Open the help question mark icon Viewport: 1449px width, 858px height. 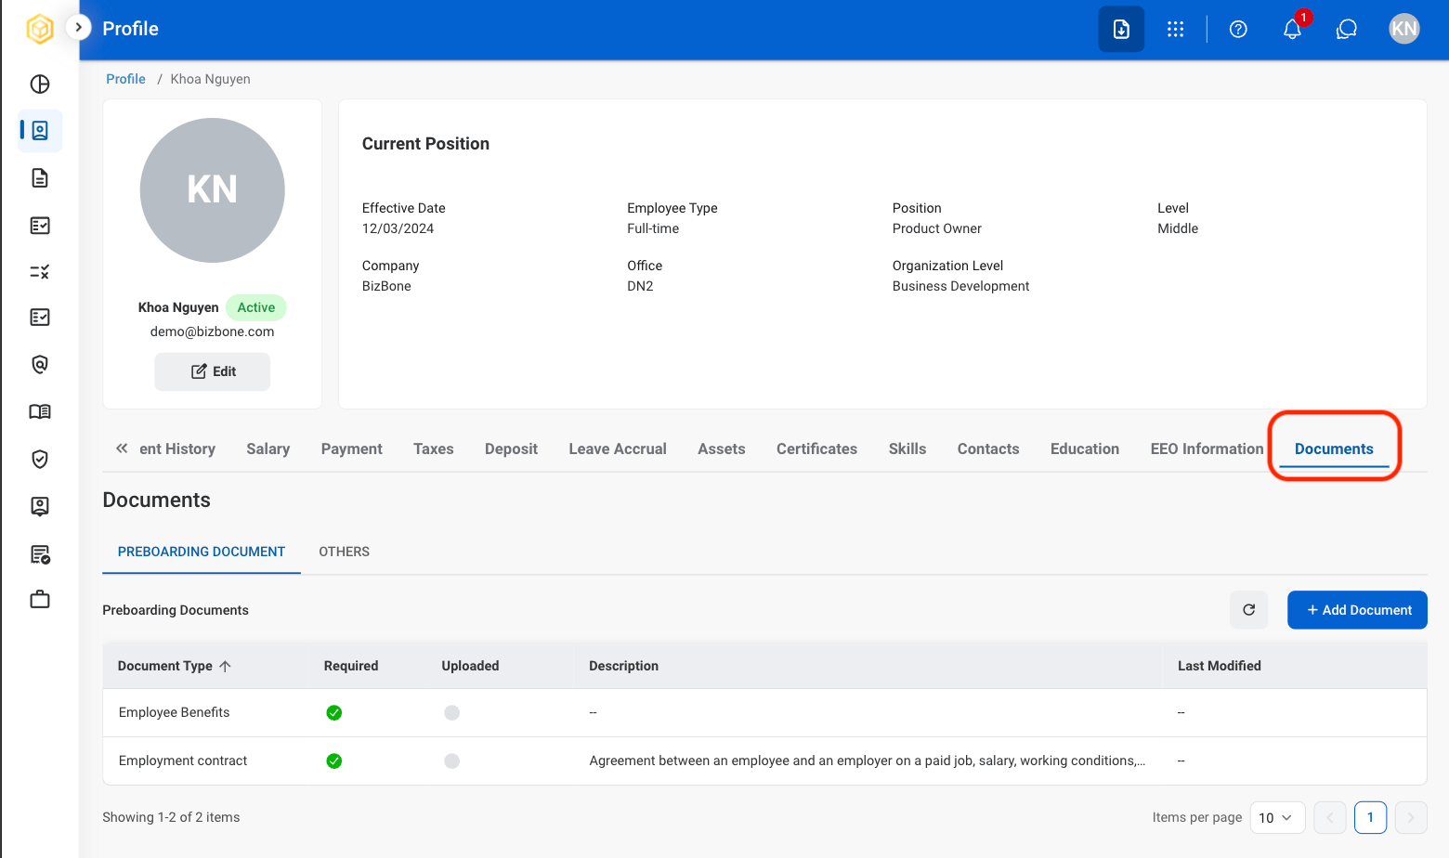(x=1238, y=30)
